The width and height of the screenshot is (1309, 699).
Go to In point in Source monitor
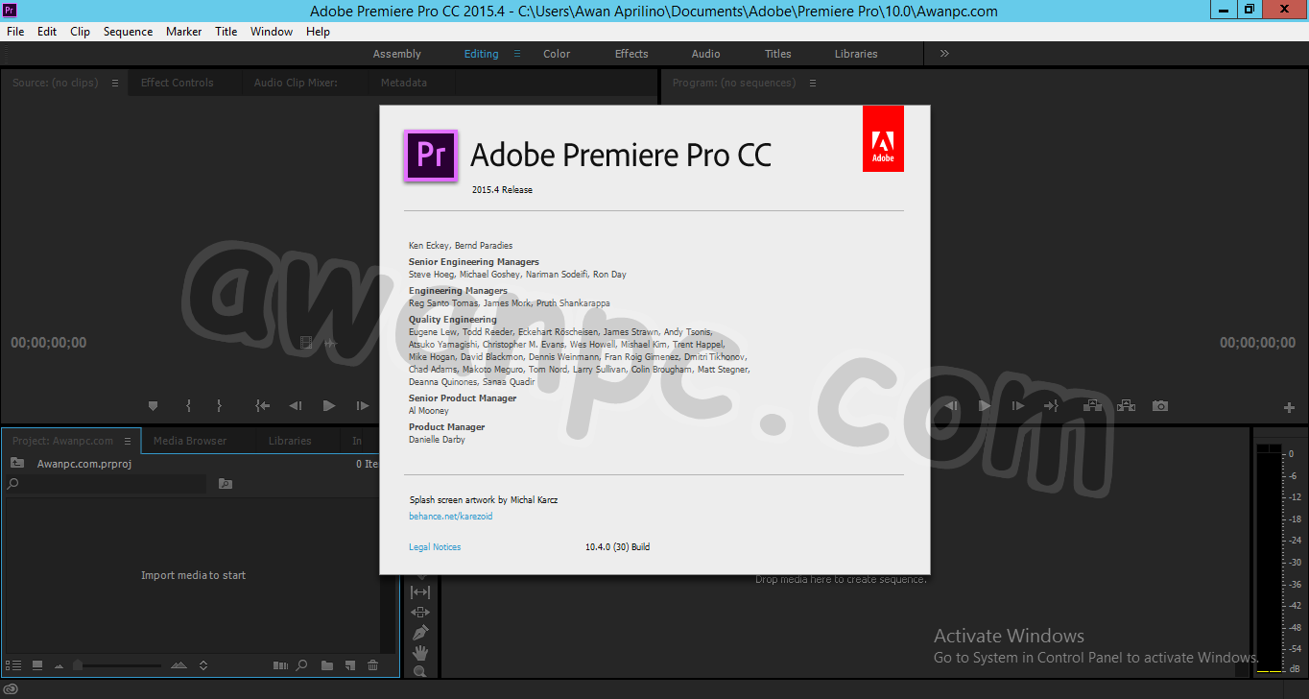pyautogui.click(x=262, y=406)
